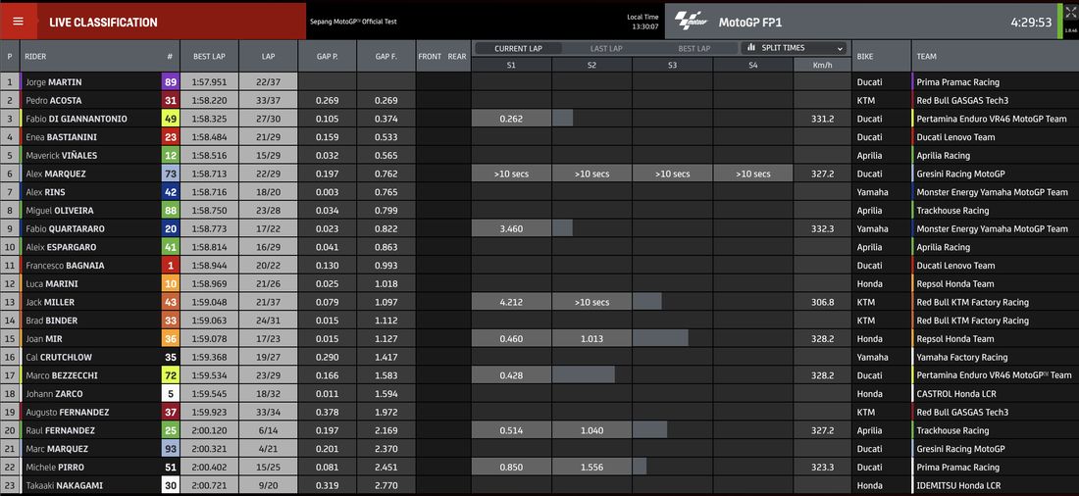Sort by GAP F. column header

coord(386,57)
